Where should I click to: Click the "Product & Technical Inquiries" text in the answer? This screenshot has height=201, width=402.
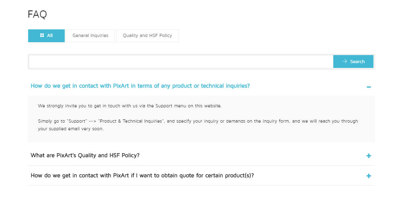(131, 121)
